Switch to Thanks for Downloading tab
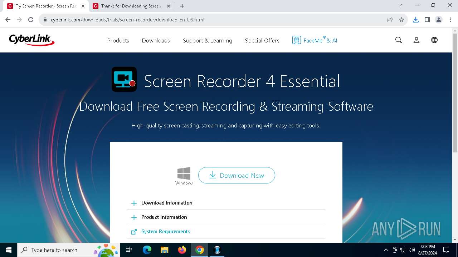This screenshot has width=458, height=257. [x=131, y=6]
